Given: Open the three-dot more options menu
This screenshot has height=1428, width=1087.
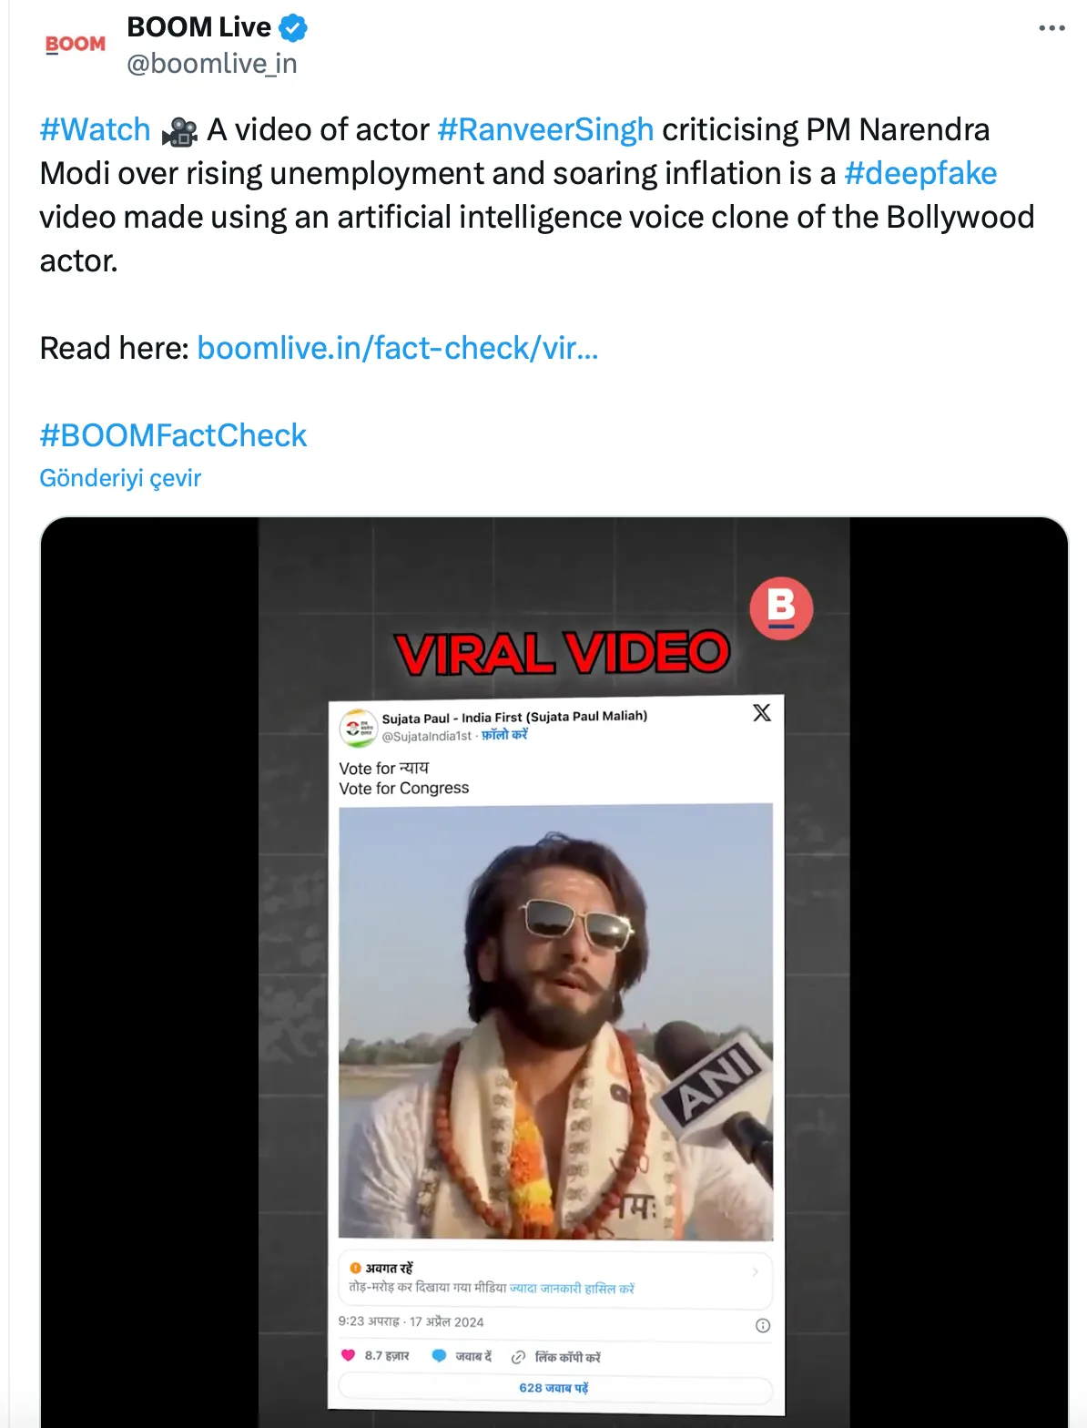Looking at the screenshot, I should 1051,28.
